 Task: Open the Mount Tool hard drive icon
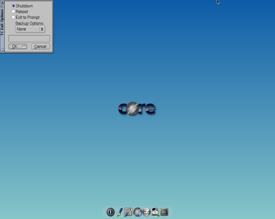[x=155, y=212]
